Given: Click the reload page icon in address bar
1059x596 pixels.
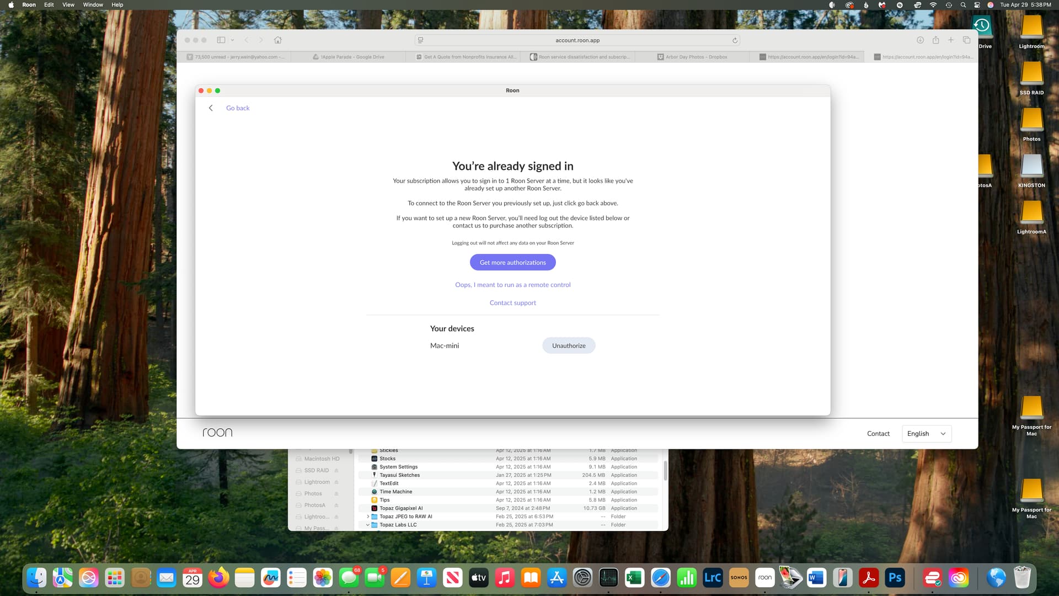Looking at the screenshot, I should pyautogui.click(x=735, y=40).
